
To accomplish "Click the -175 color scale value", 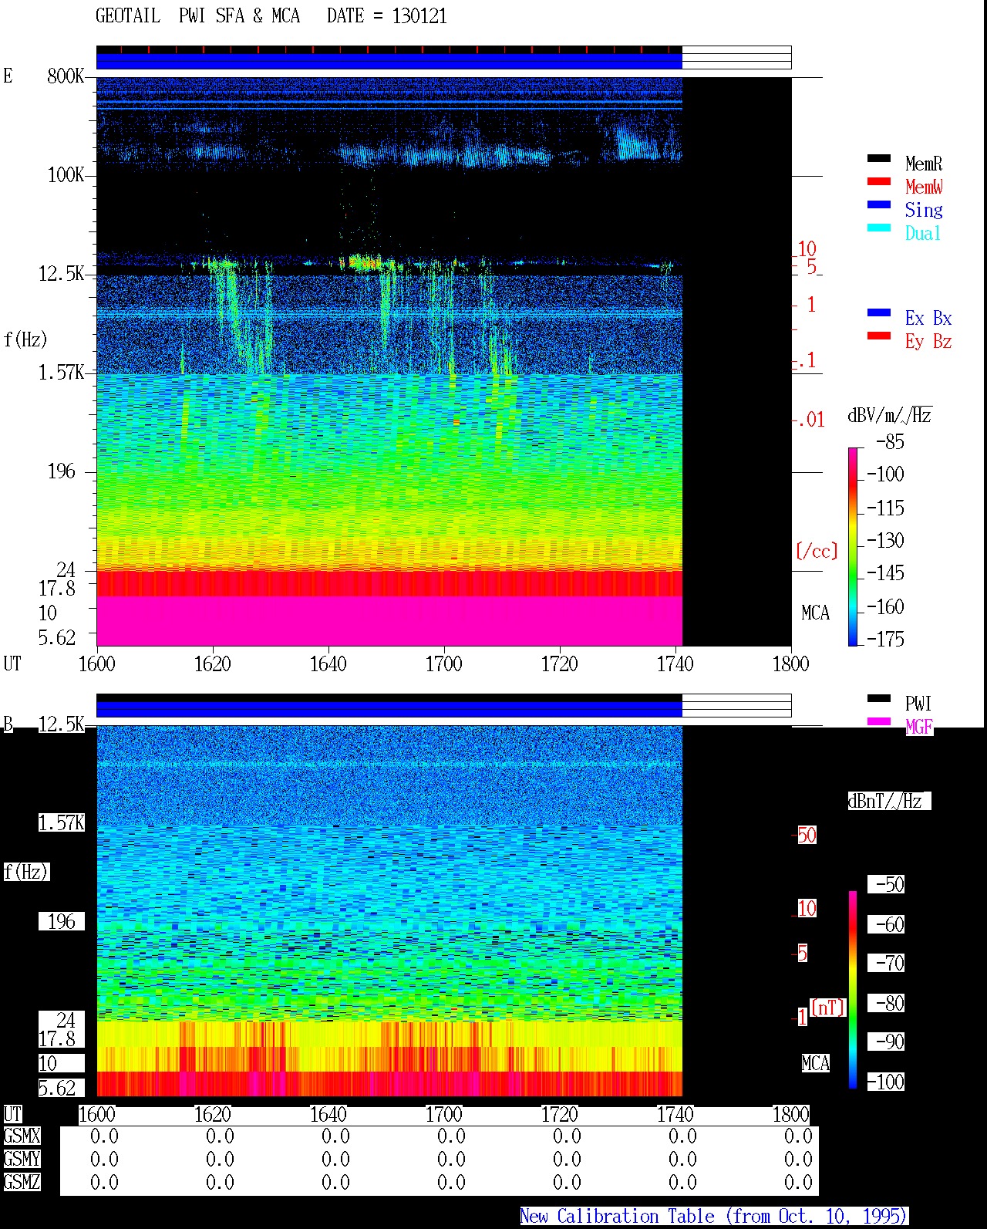I will pyautogui.click(x=885, y=639).
